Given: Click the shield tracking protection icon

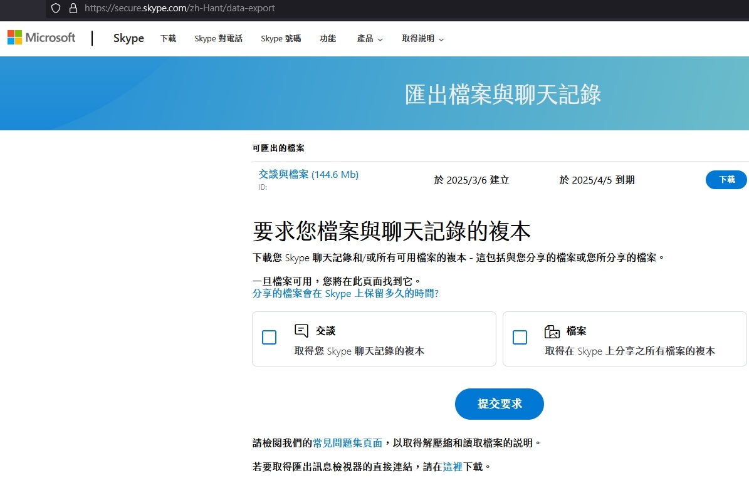Looking at the screenshot, I should [56, 8].
